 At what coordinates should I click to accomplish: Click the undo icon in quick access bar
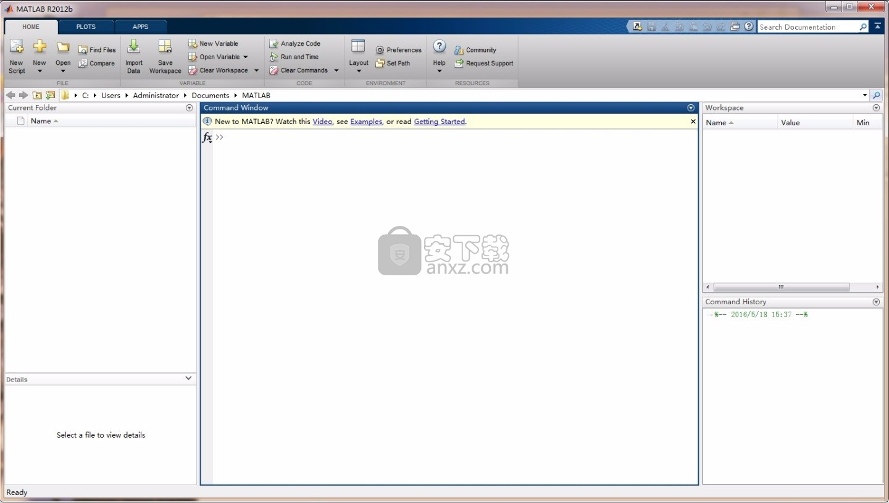[x=707, y=27]
